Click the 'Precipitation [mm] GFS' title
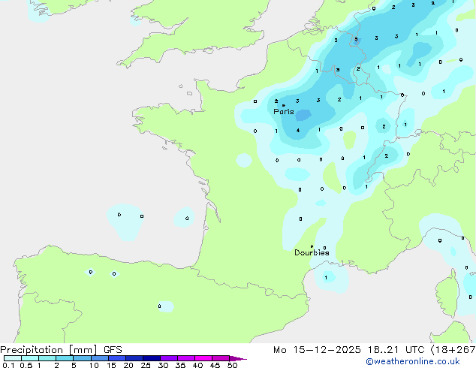476x368 pixels. [x=61, y=350]
